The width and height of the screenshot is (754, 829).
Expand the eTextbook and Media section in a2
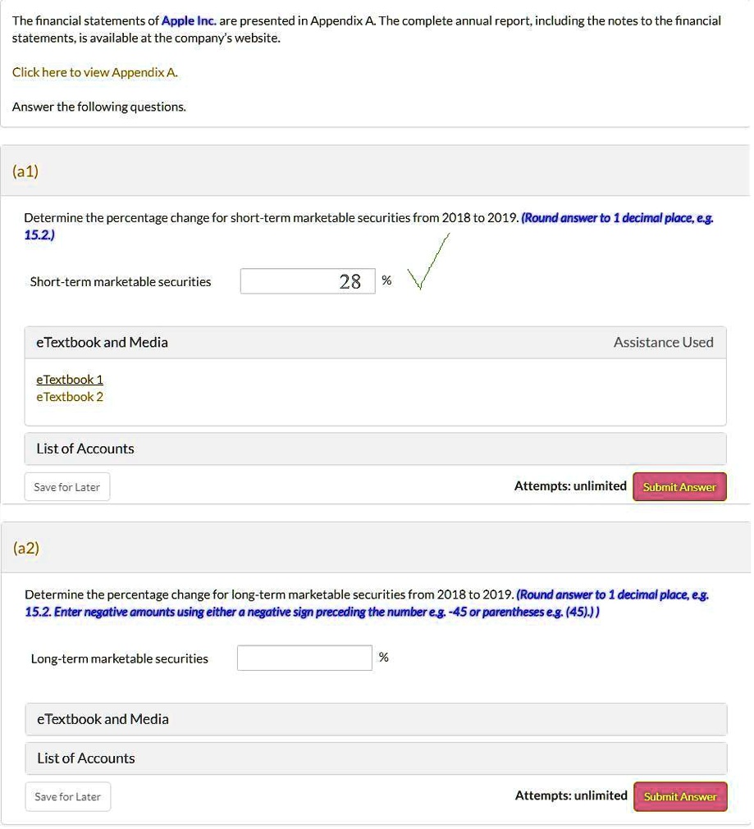click(102, 718)
